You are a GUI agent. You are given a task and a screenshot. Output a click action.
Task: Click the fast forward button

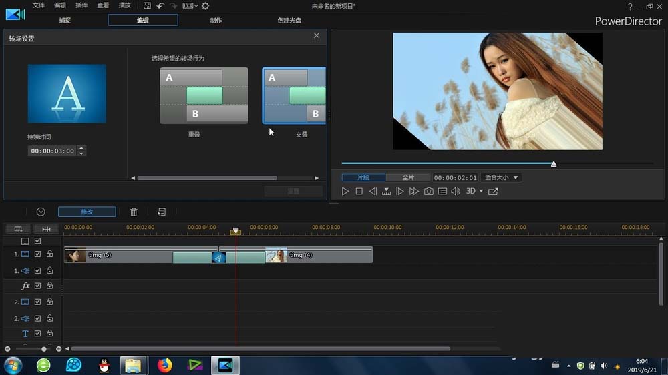(x=414, y=192)
